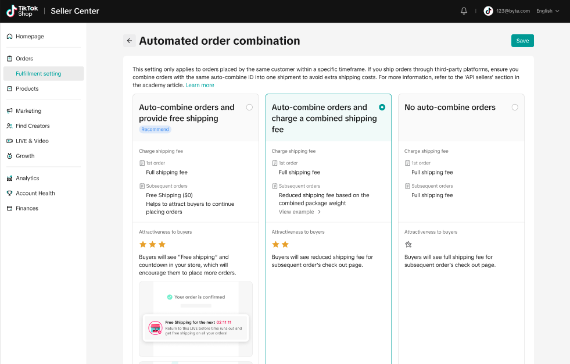Click the Marketing megaphone icon

click(x=10, y=111)
